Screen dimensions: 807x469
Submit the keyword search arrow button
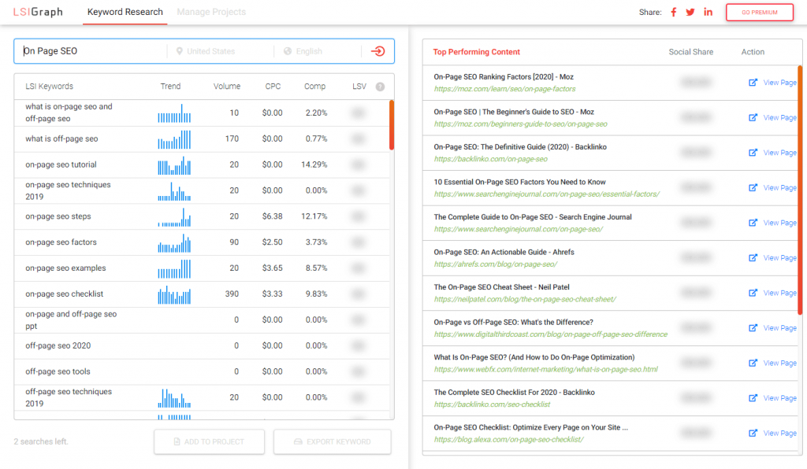[378, 51]
